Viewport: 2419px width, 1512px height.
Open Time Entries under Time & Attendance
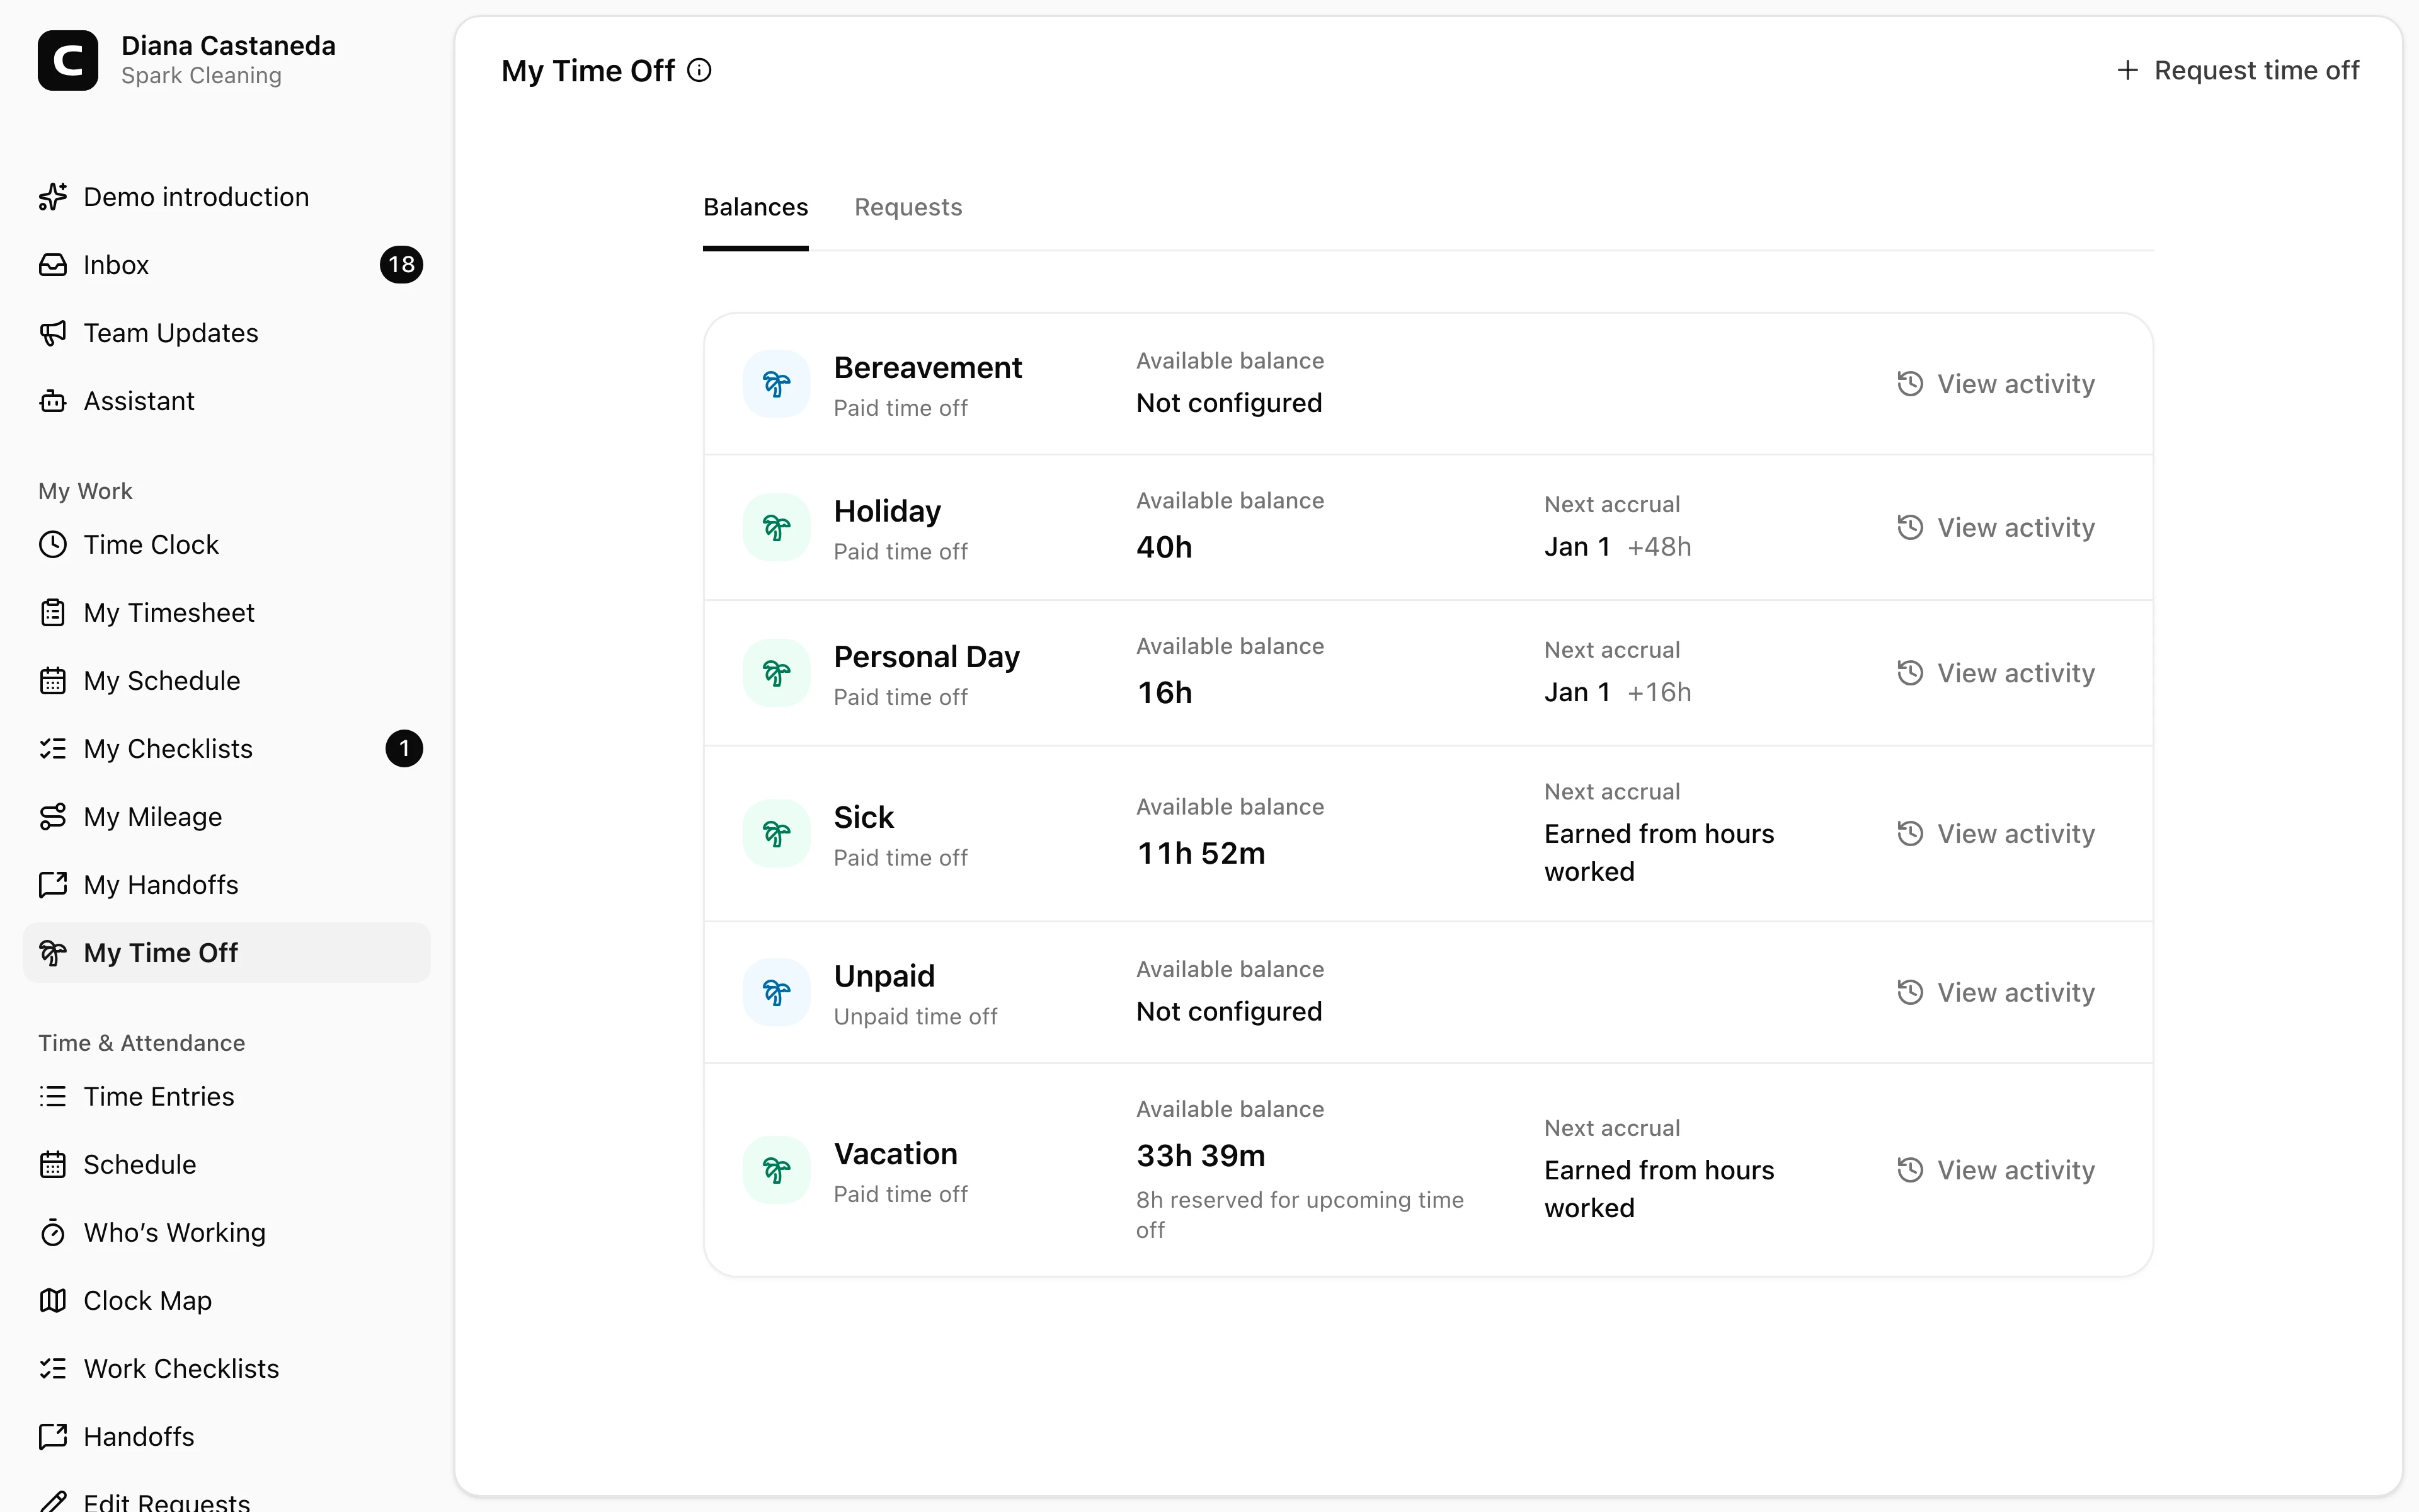pyautogui.click(x=227, y=1097)
